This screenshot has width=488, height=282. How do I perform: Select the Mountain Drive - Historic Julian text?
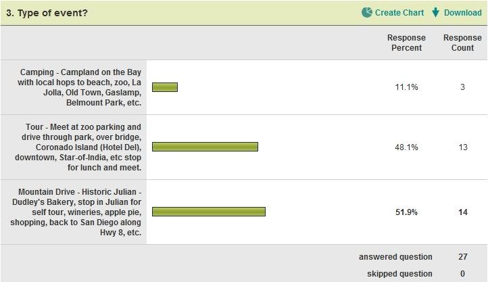[x=76, y=212]
